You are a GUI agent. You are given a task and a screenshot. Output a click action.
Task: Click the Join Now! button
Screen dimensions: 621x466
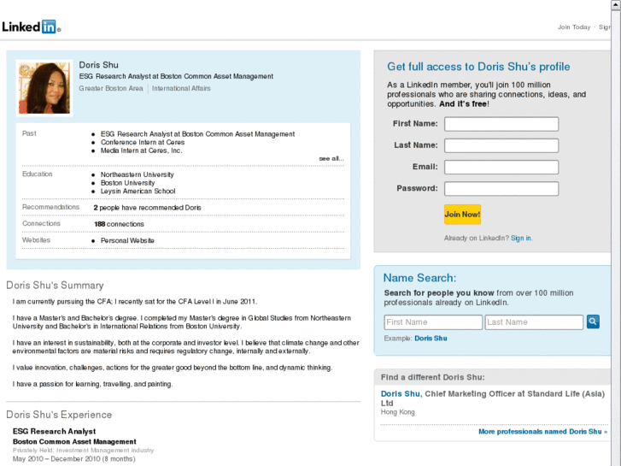(462, 214)
